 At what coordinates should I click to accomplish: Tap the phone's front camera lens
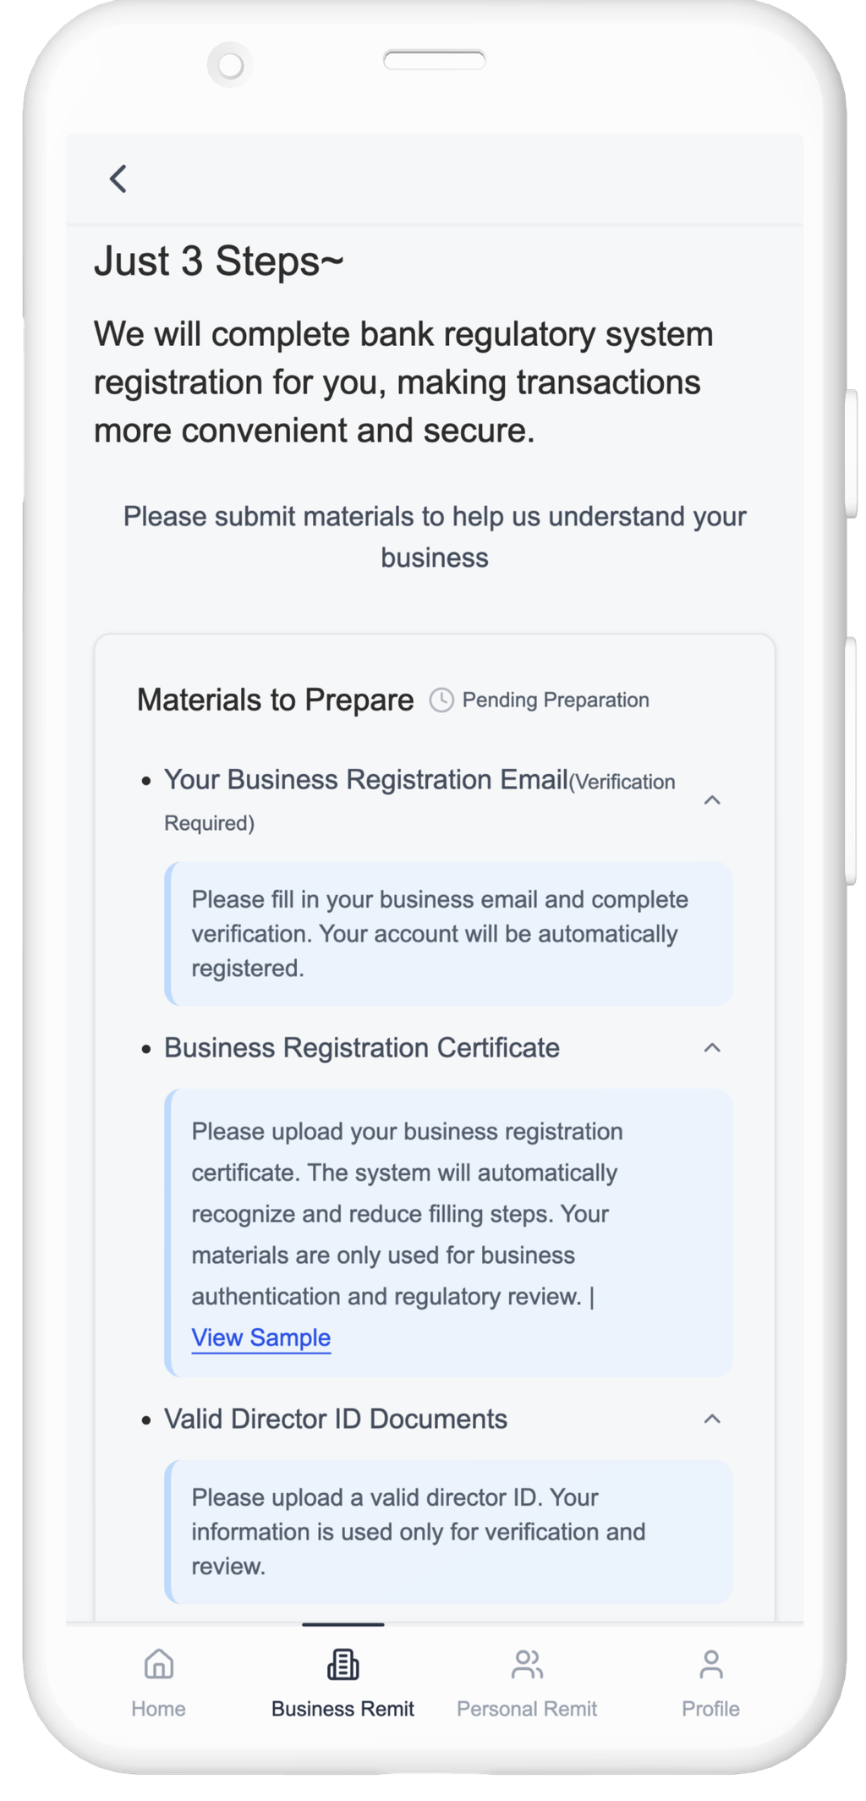click(230, 64)
